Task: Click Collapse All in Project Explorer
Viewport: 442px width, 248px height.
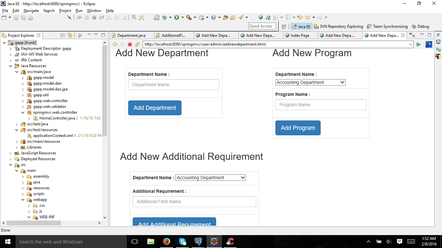Action: point(63,35)
